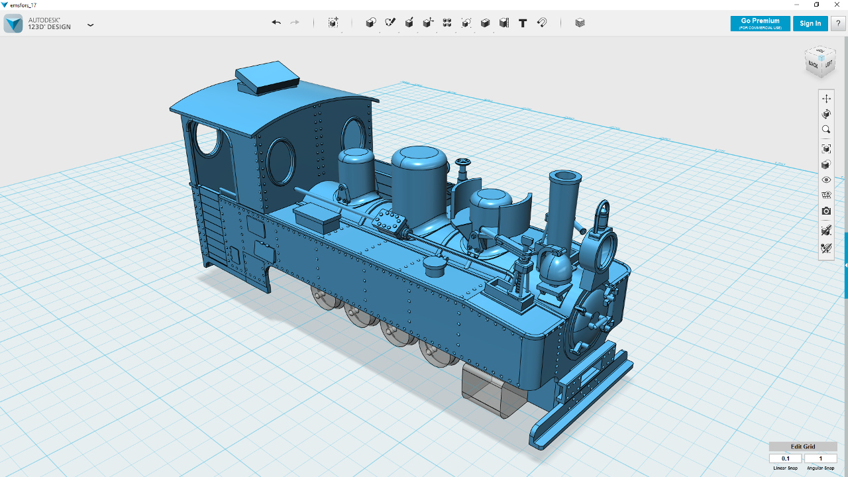Click the Sign In button
The width and height of the screenshot is (848, 477).
tap(810, 23)
